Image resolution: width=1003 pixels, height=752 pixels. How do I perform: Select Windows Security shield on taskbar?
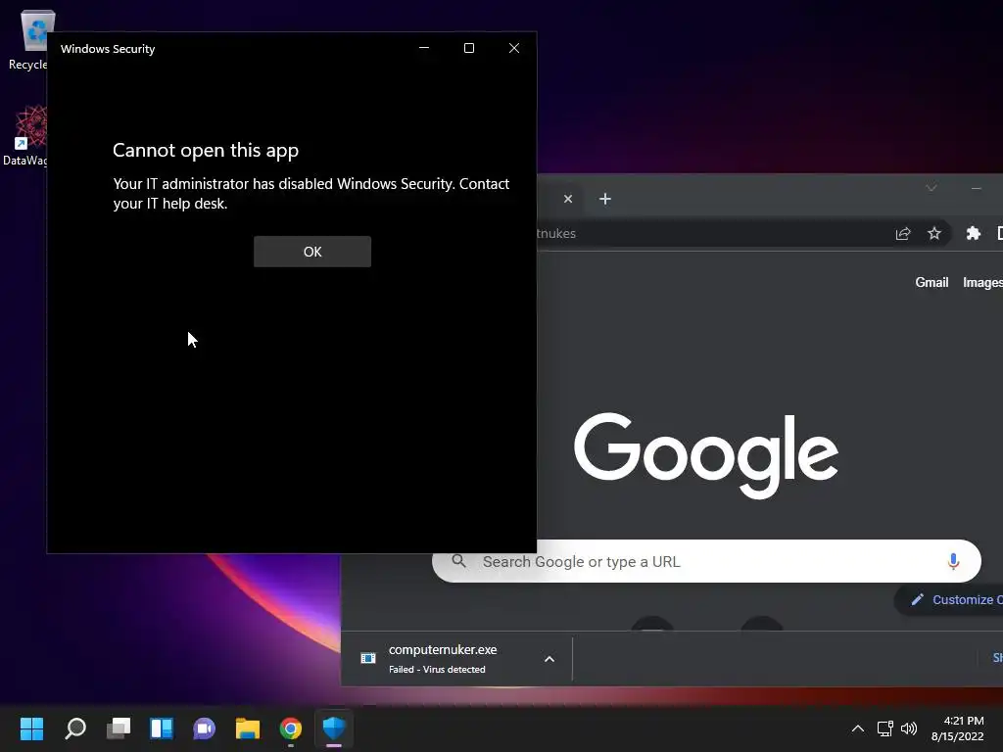point(334,728)
